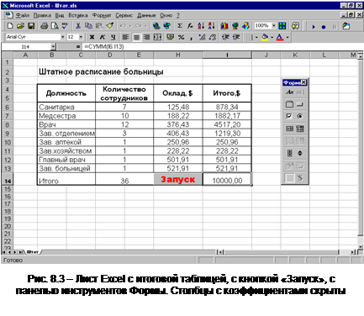Select cell containing 10000,00
The image size is (364, 316).
tap(227, 179)
